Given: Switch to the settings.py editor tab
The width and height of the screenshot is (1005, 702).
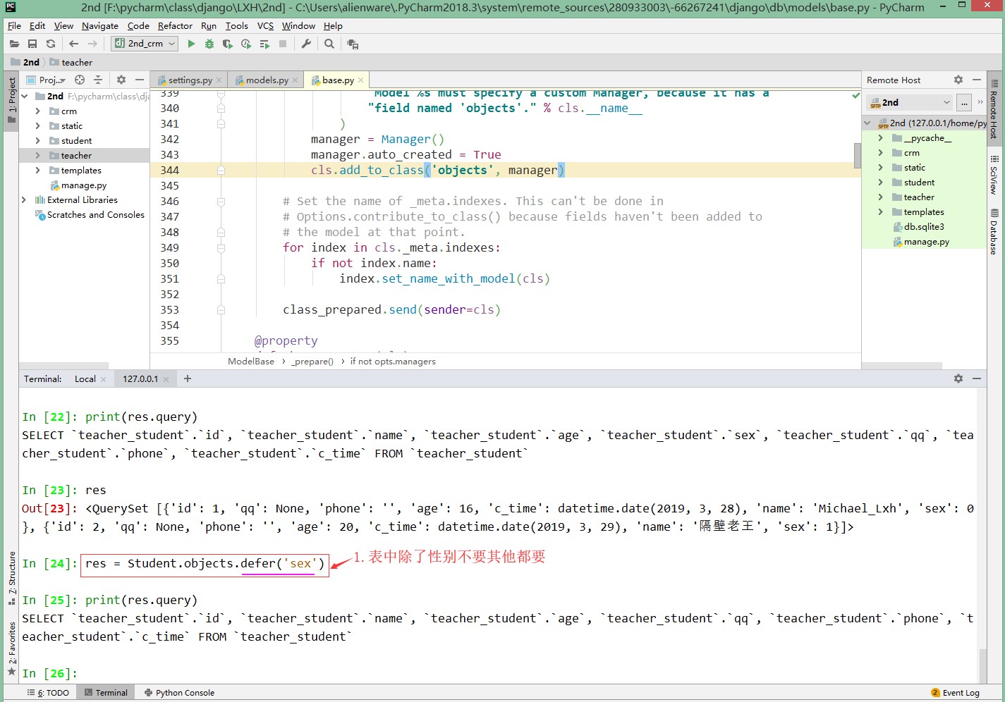Looking at the screenshot, I should coord(190,80).
